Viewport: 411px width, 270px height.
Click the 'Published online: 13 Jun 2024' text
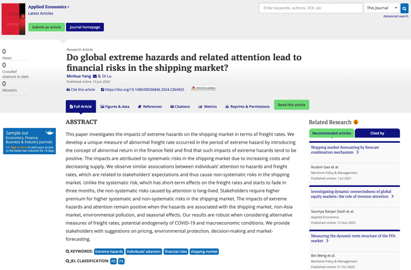pos(88,82)
